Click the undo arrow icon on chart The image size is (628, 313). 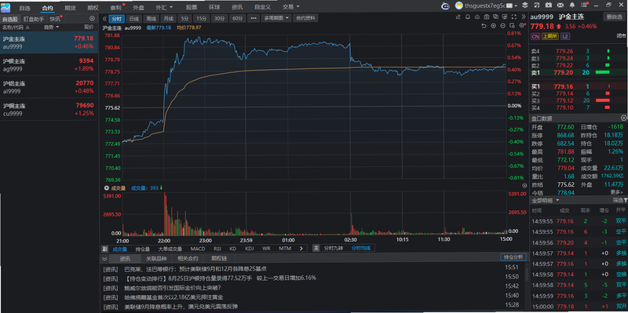coord(484,26)
